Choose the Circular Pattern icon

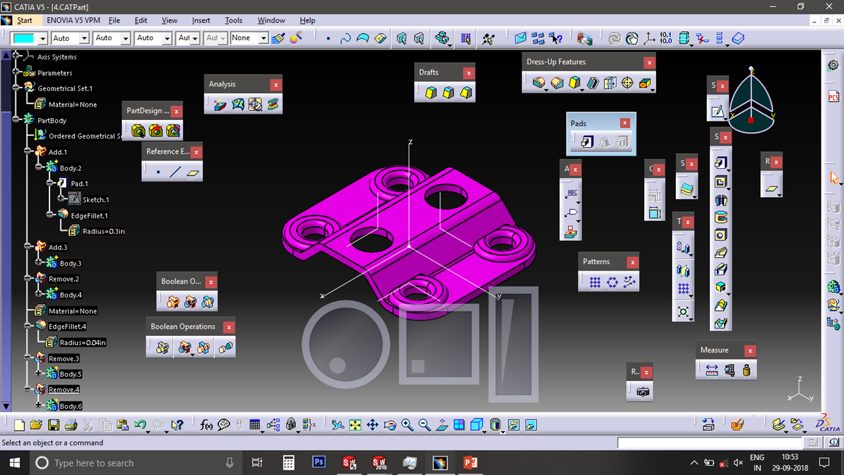pos(612,282)
